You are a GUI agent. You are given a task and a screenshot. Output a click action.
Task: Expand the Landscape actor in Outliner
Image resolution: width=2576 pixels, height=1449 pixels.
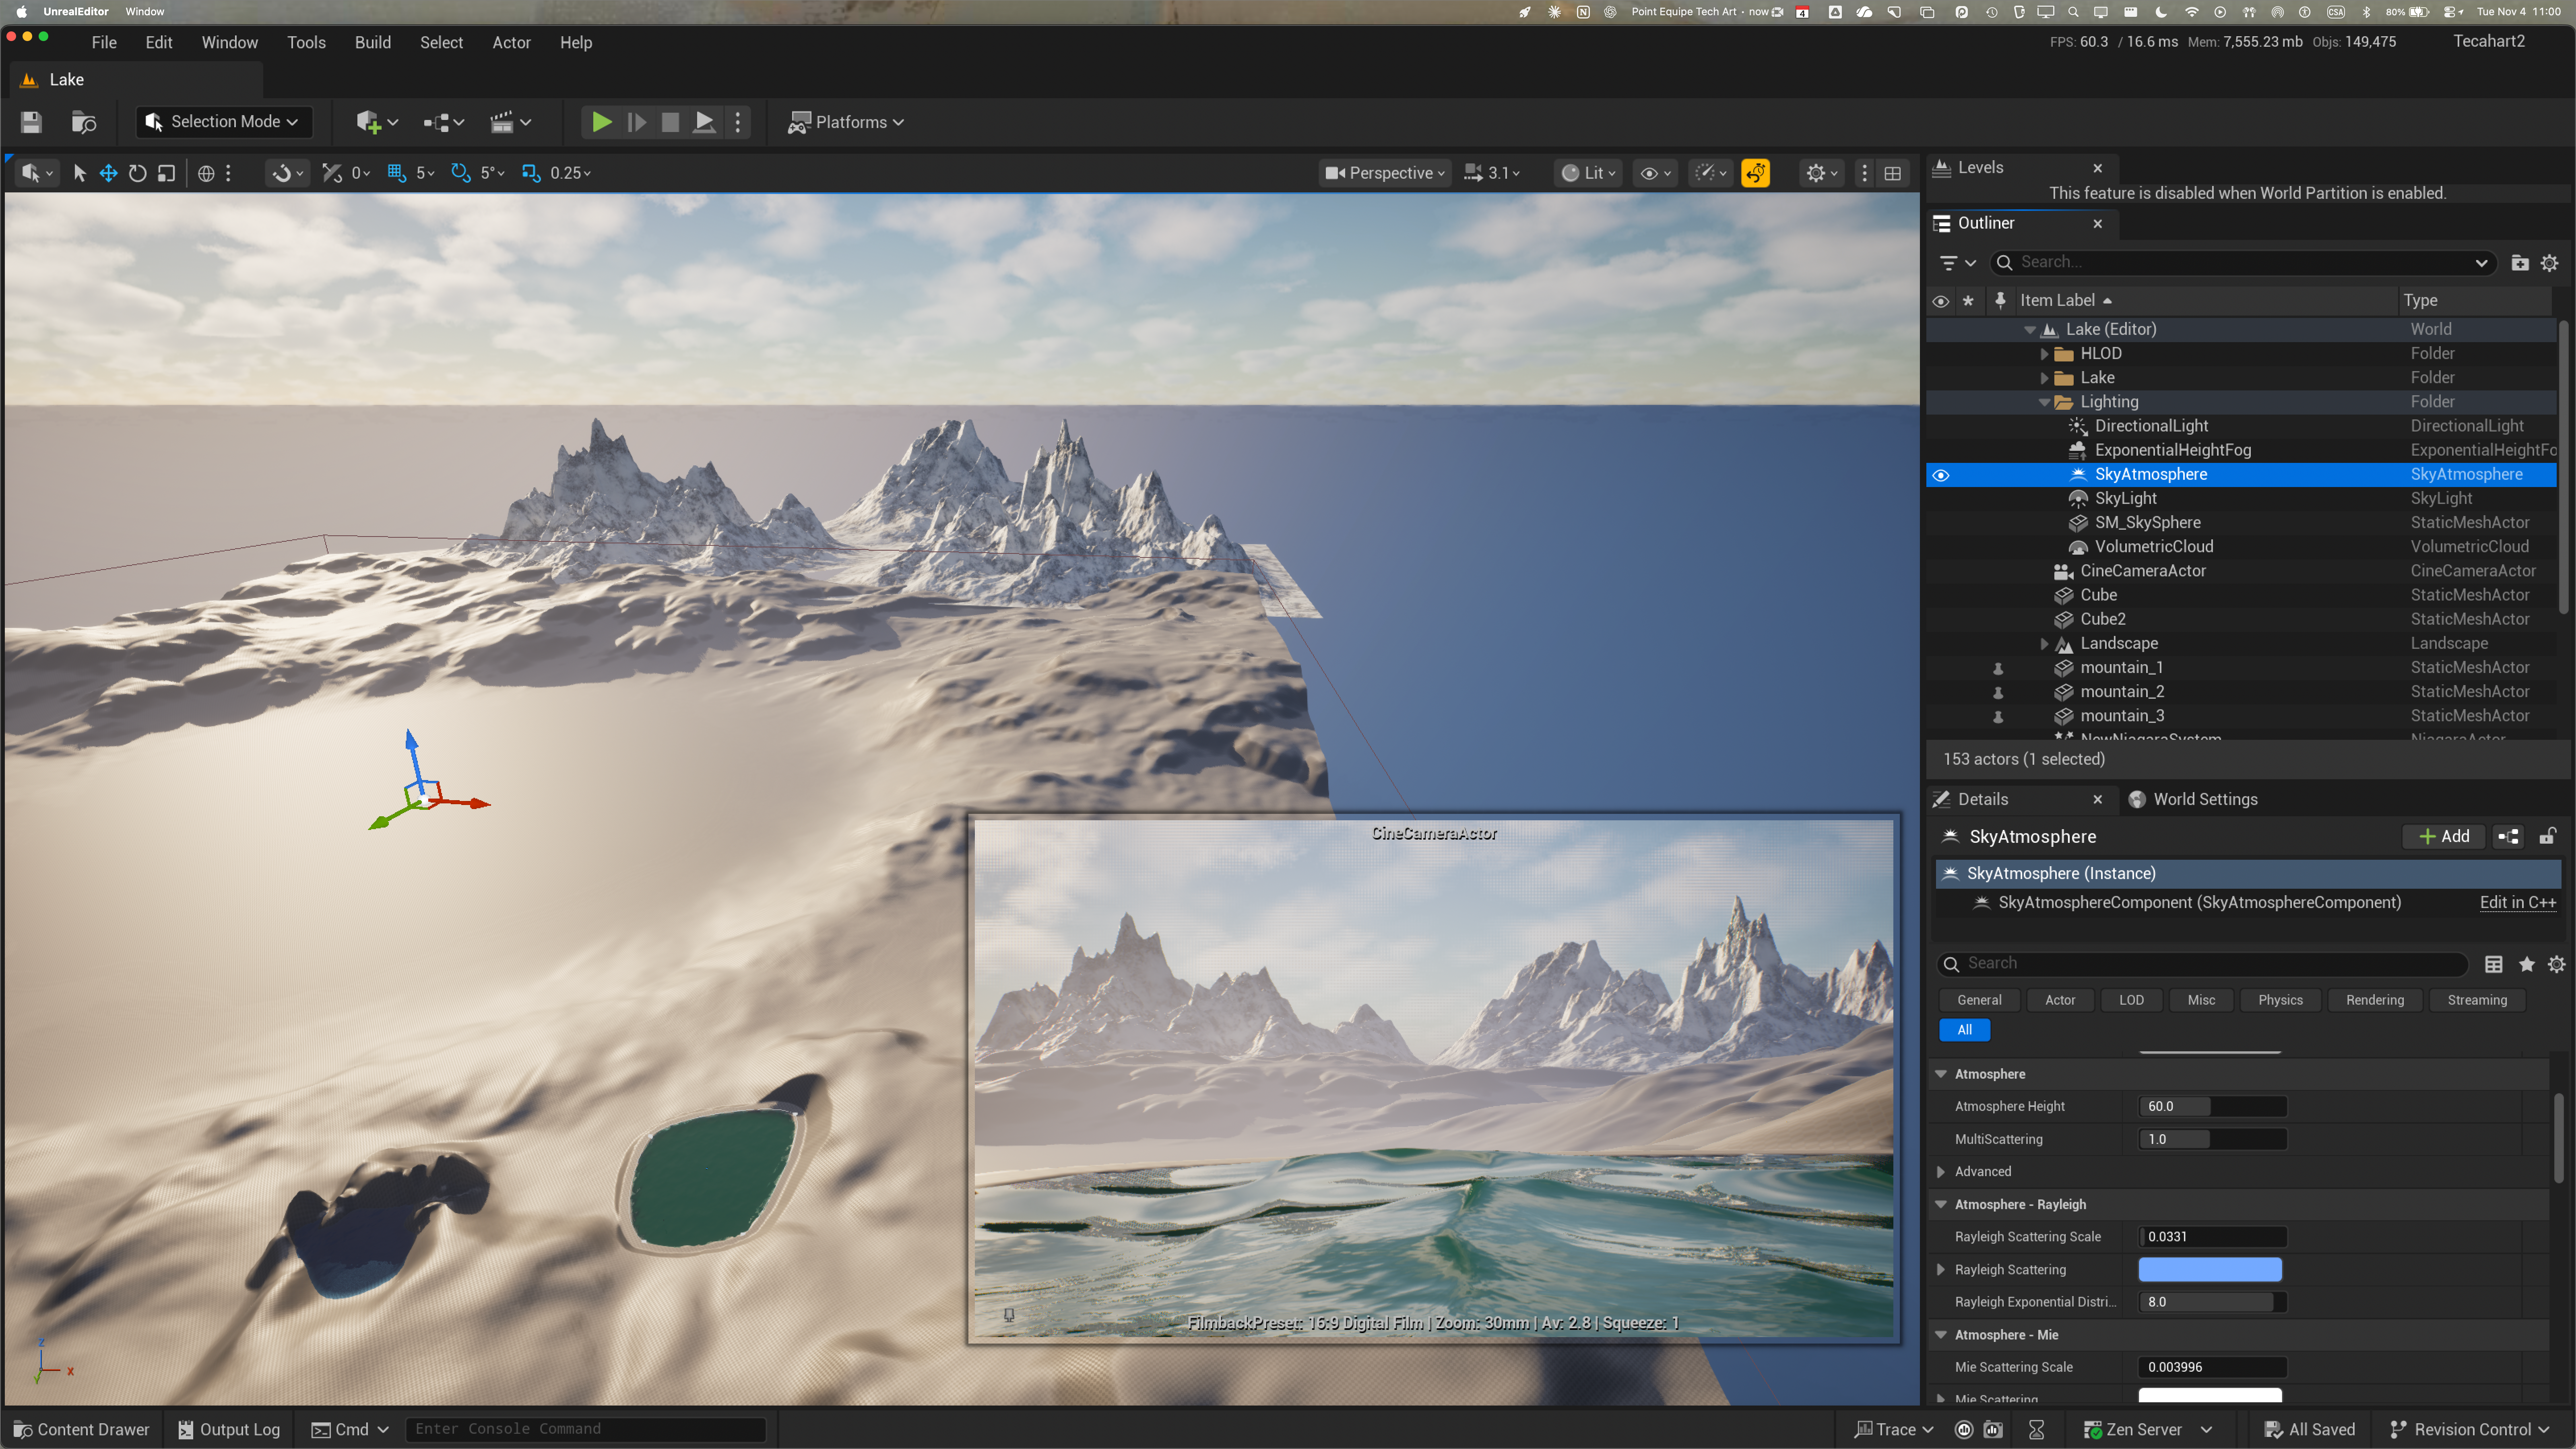pyautogui.click(x=2044, y=644)
